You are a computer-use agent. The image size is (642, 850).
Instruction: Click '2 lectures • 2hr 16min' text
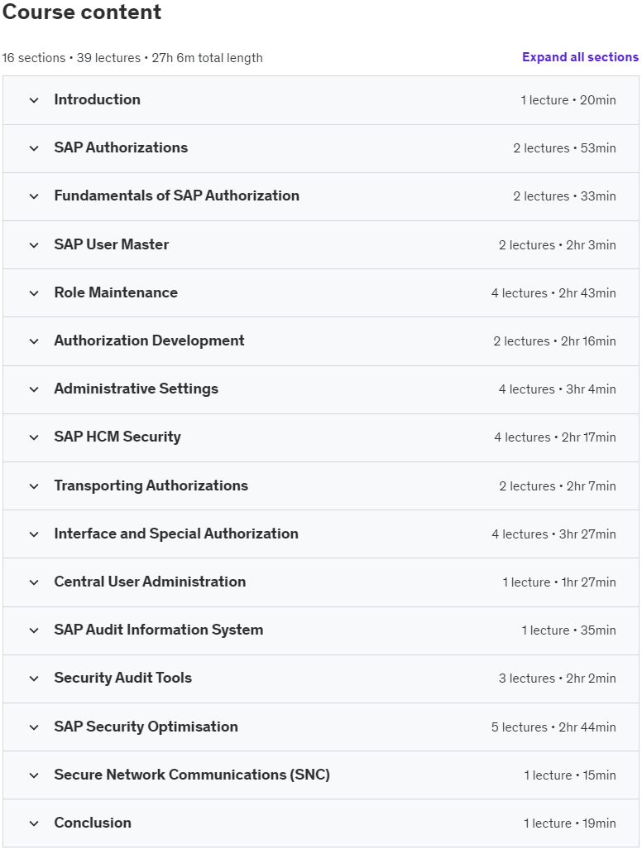pos(555,341)
